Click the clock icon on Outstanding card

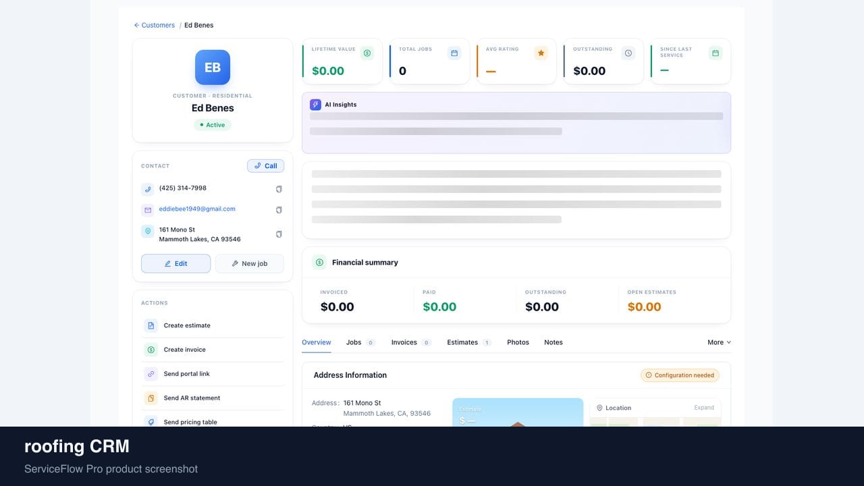click(628, 53)
